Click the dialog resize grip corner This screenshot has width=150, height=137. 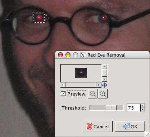point(147,134)
